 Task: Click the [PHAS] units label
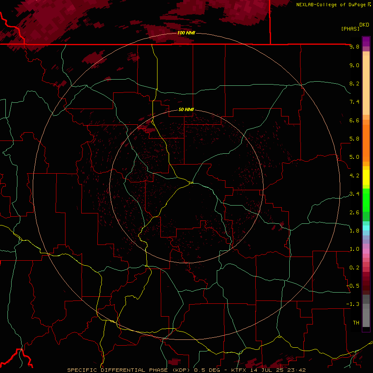pos(350,29)
